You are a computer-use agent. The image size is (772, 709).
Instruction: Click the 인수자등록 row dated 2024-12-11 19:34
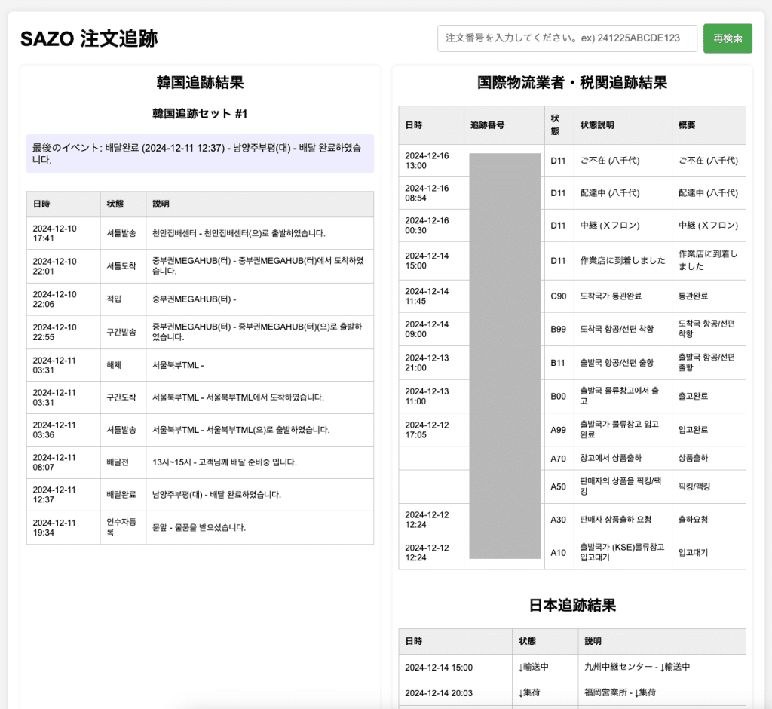pos(197,528)
